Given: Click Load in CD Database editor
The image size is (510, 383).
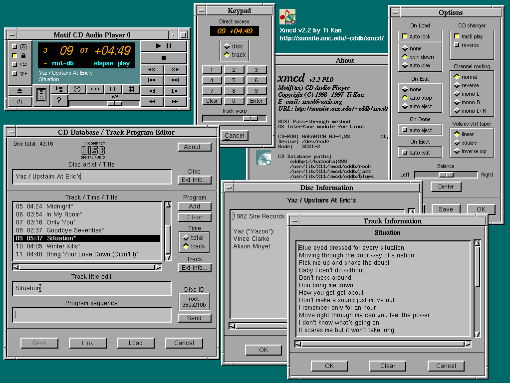Looking at the screenshot, I should (136, 343).
